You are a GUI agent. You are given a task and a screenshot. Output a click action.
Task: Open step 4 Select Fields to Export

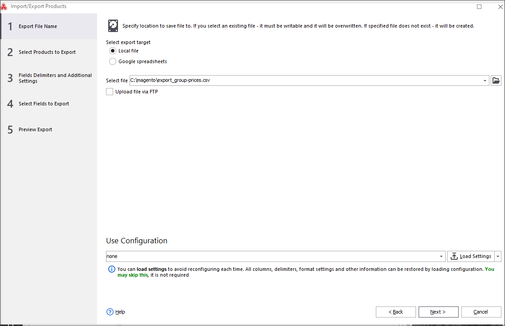click(x=49, y=104)
